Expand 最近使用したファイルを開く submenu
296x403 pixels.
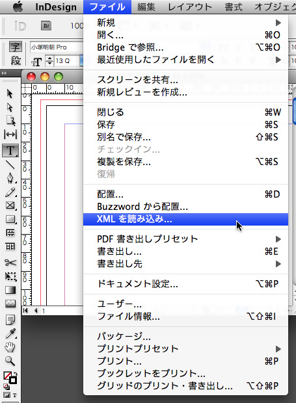click(185, 60)
